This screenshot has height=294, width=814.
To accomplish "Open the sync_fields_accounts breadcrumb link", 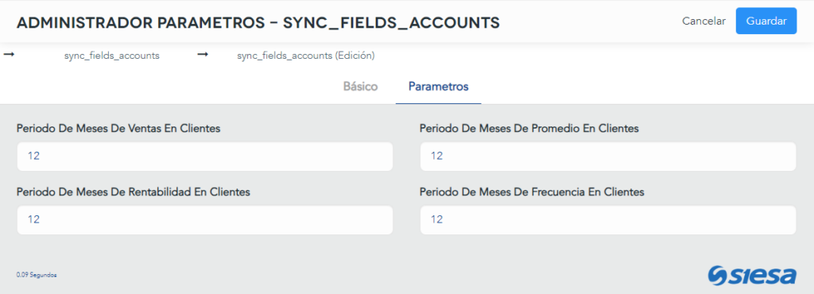I will click(x=111, y=56).
